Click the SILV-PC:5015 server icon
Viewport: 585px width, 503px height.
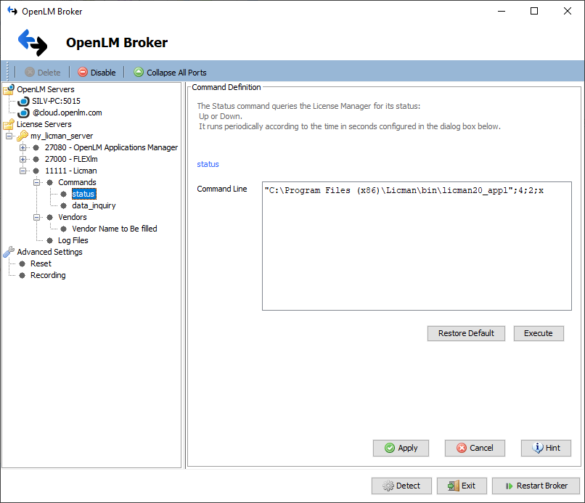click(23, 101)
